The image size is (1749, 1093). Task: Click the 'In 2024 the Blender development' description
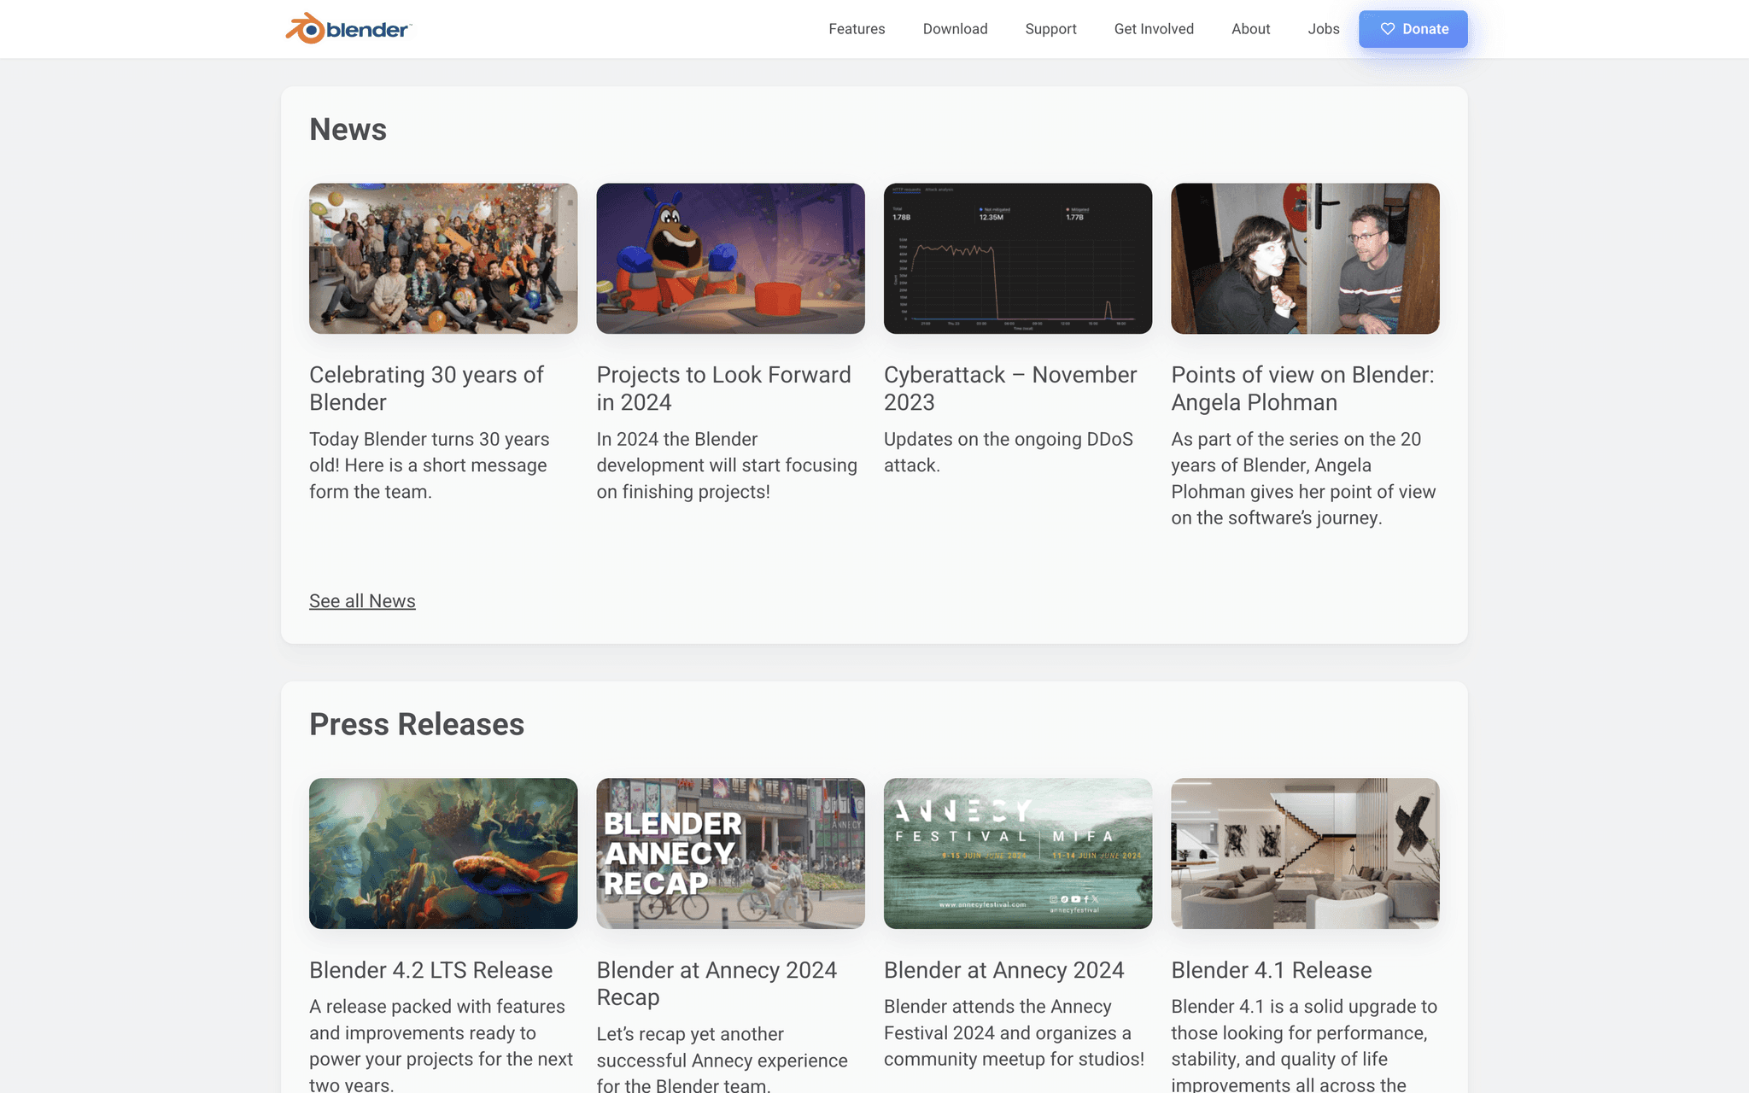tap(727, 465)
